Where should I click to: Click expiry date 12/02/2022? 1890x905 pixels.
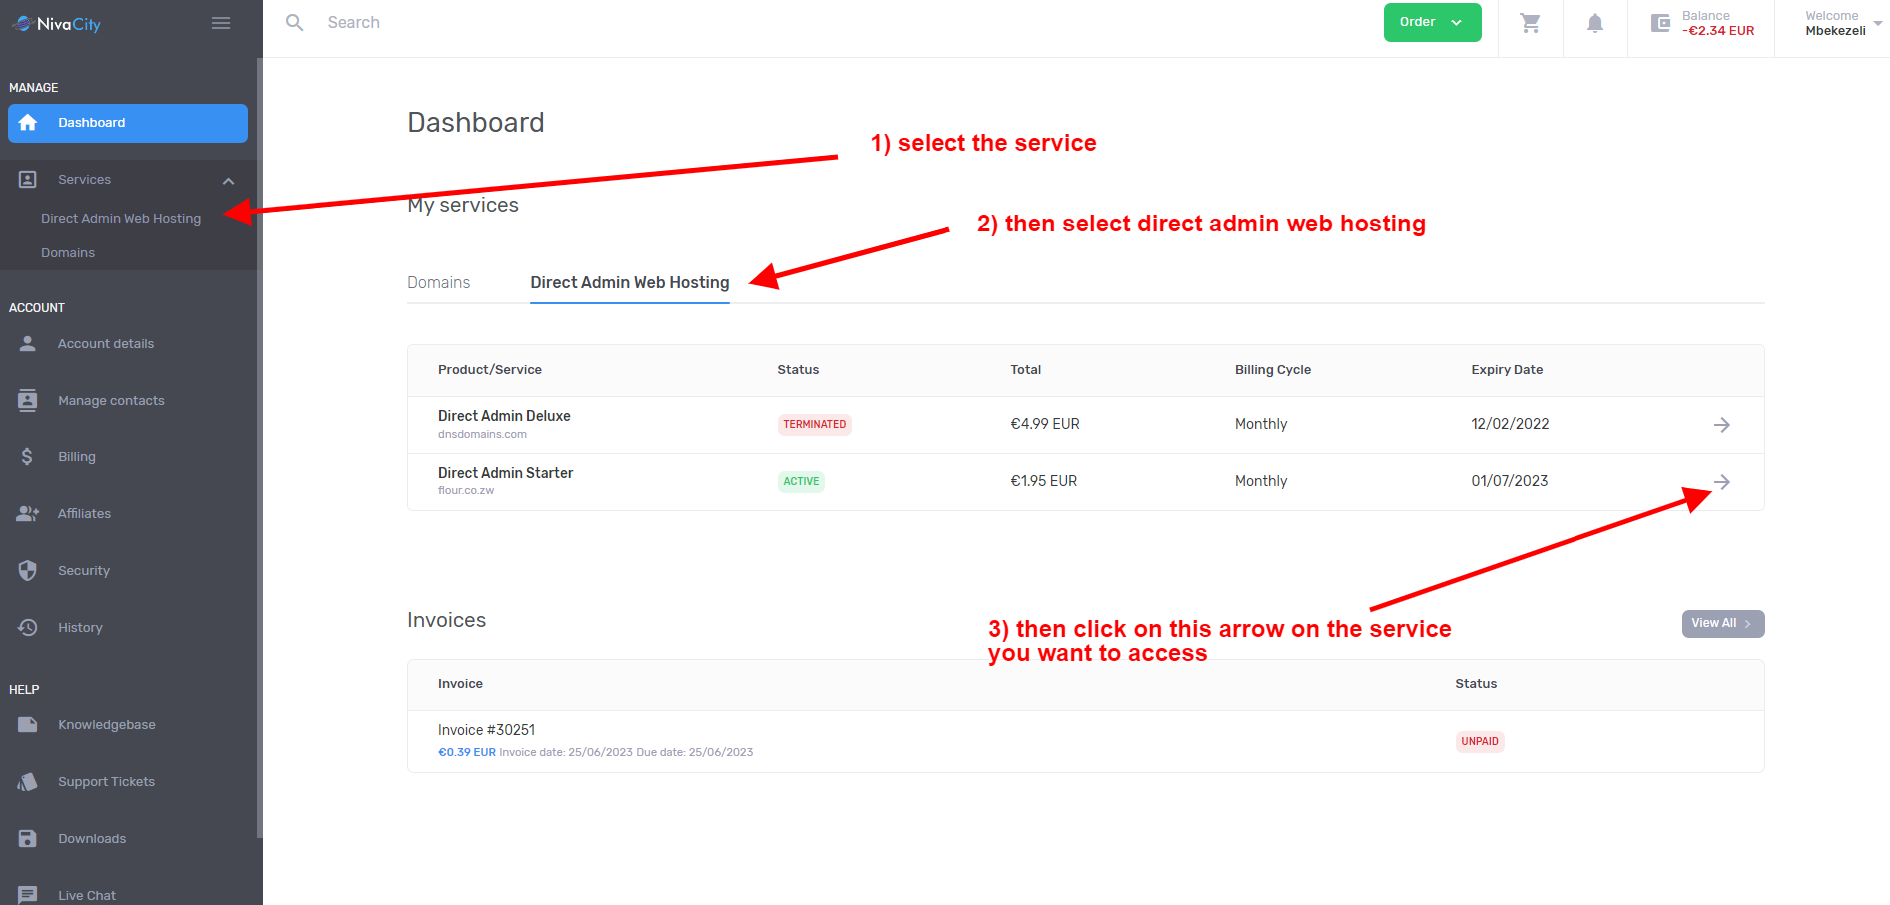tap(1510, 424)
